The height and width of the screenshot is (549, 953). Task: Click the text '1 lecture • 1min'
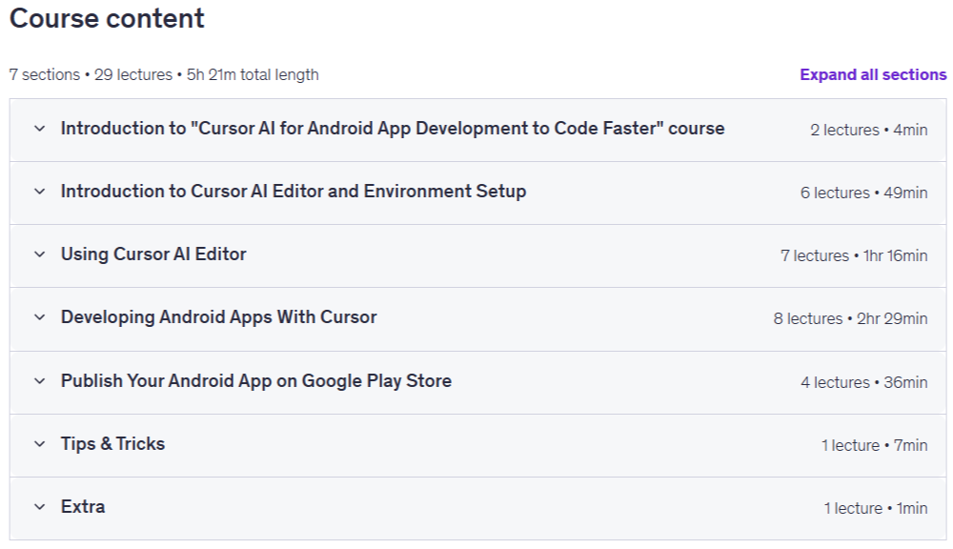[x=876, y=508]
